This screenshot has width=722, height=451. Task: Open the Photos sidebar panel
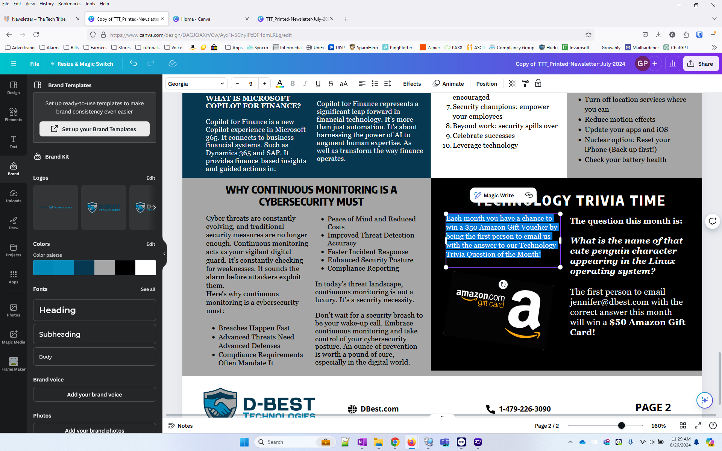pos(14,310)
